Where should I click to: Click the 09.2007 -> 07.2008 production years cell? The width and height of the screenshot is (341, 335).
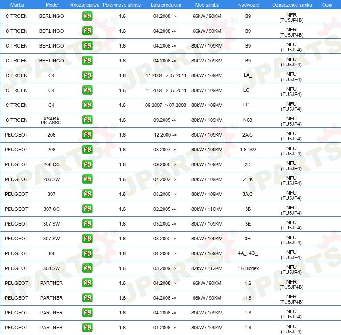(x=166, y=105)
